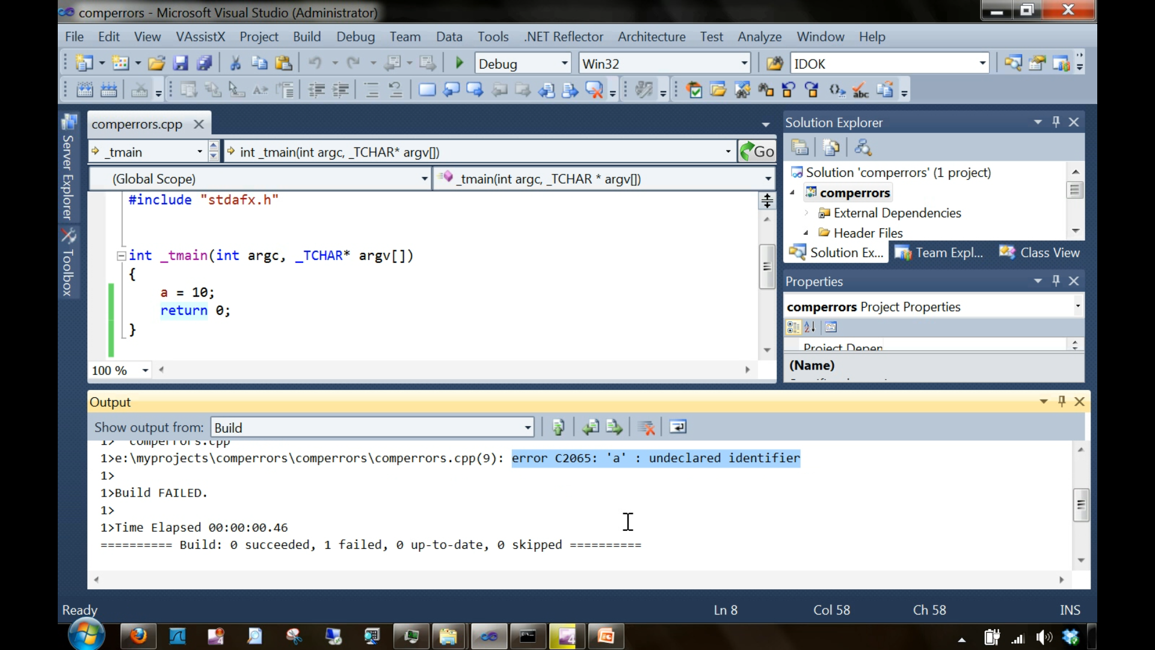Click the comperrors project node
The height and width of the screenshot is (650, 1155).
[854, 193]
